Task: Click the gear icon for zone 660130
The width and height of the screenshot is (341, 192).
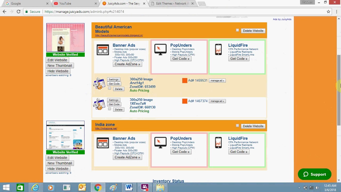Action: [x=99, y=104]
